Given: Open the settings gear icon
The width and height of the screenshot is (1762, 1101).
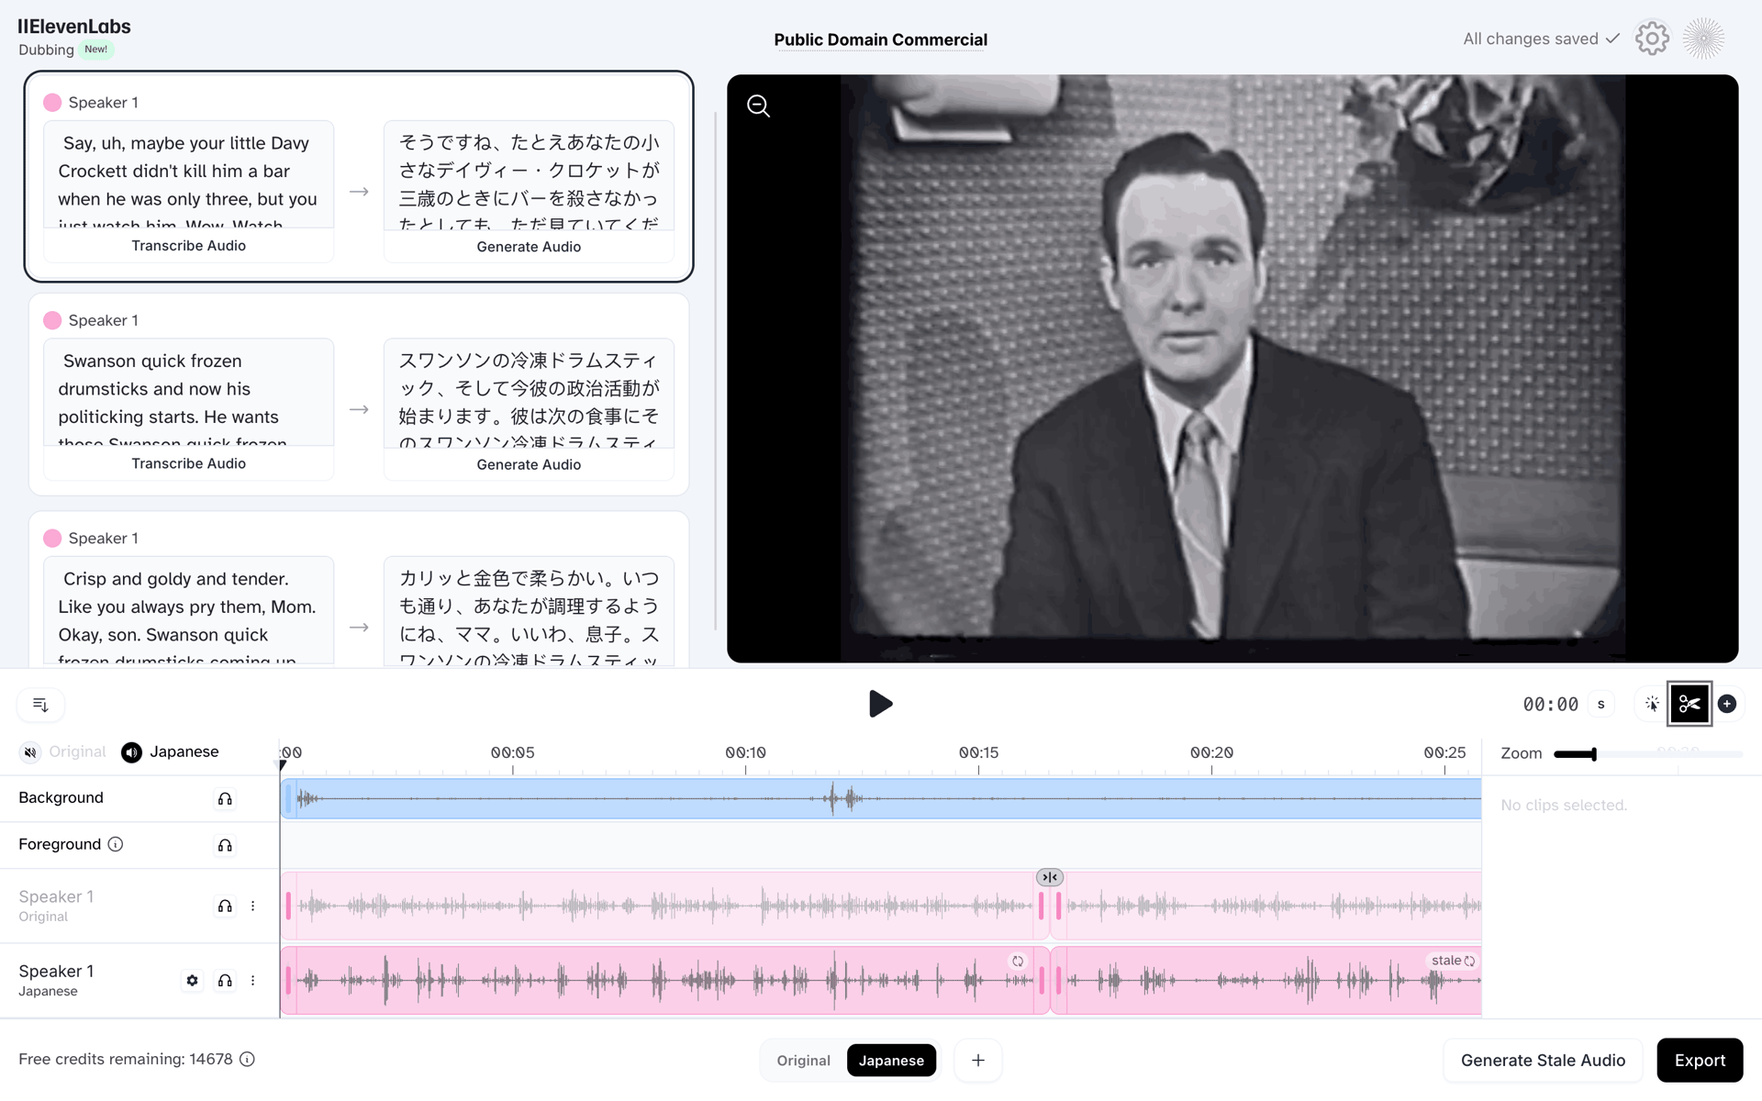Looking at the screenshot, I should pos(1652,39).
